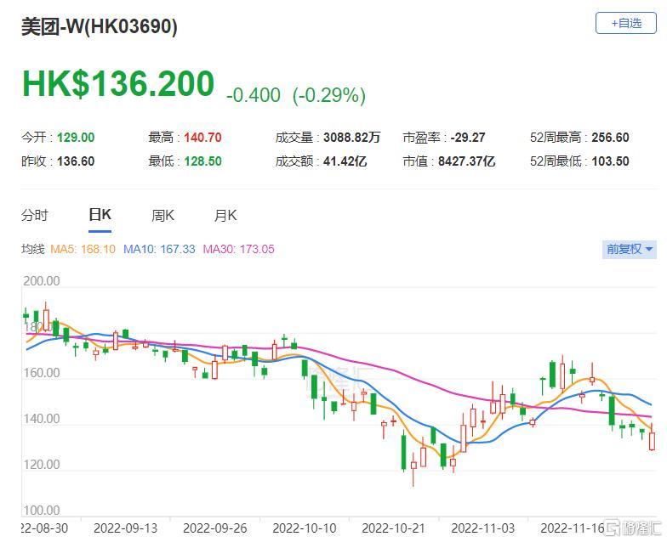Click the 美团-W(HK03690) stock title
This screenshot has width=667, height=542.
(x=100, y=27)
